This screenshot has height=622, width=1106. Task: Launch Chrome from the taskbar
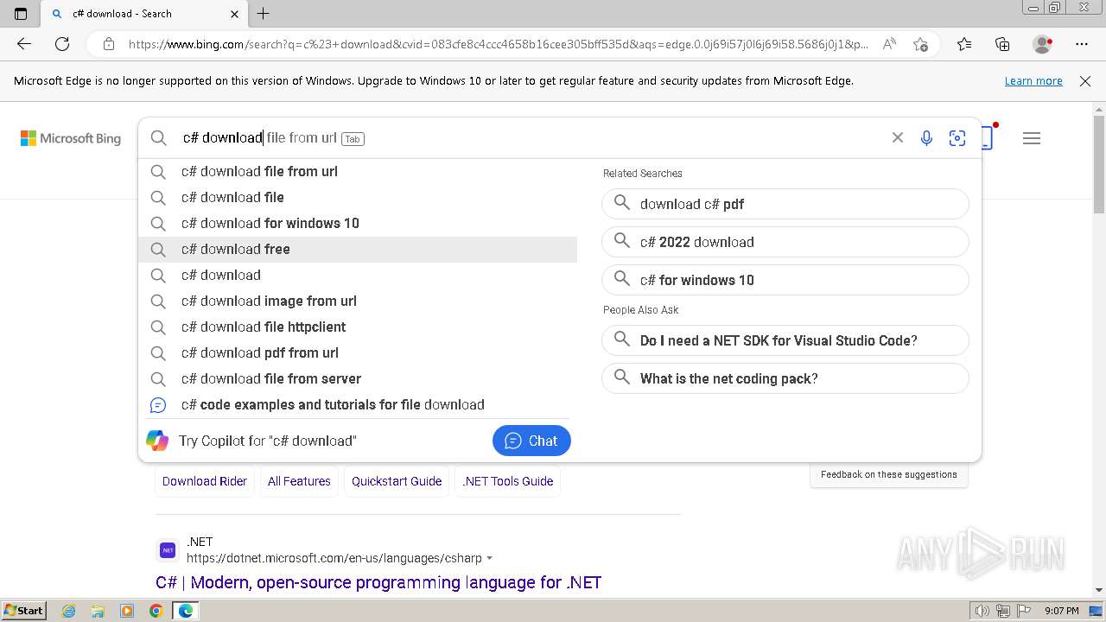[x=156, y=611]
